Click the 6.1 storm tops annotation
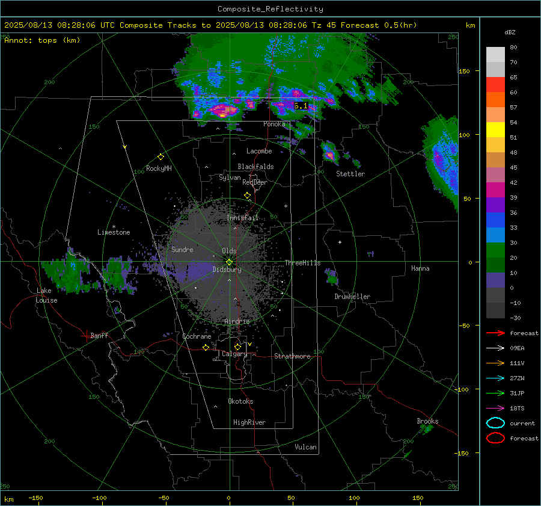Image resolution: width=541 pixels, height=506 pixels. tap(301, 106)
